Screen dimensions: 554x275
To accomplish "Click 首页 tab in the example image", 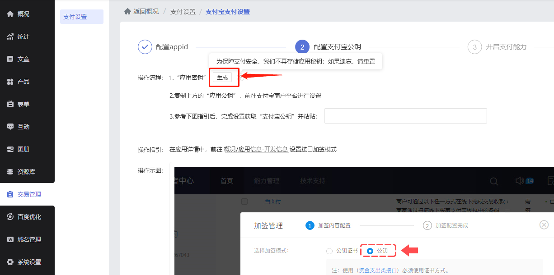I will (227, 181).
